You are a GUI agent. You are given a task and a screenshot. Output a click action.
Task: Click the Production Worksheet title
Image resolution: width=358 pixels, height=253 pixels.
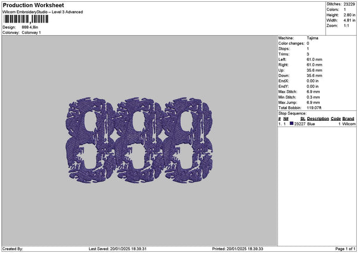pos(33,5)
